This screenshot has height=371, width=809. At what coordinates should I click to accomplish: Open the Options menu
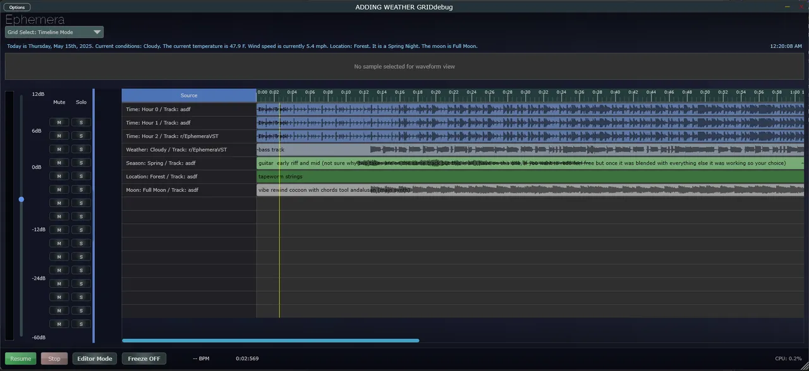[16, 7]
